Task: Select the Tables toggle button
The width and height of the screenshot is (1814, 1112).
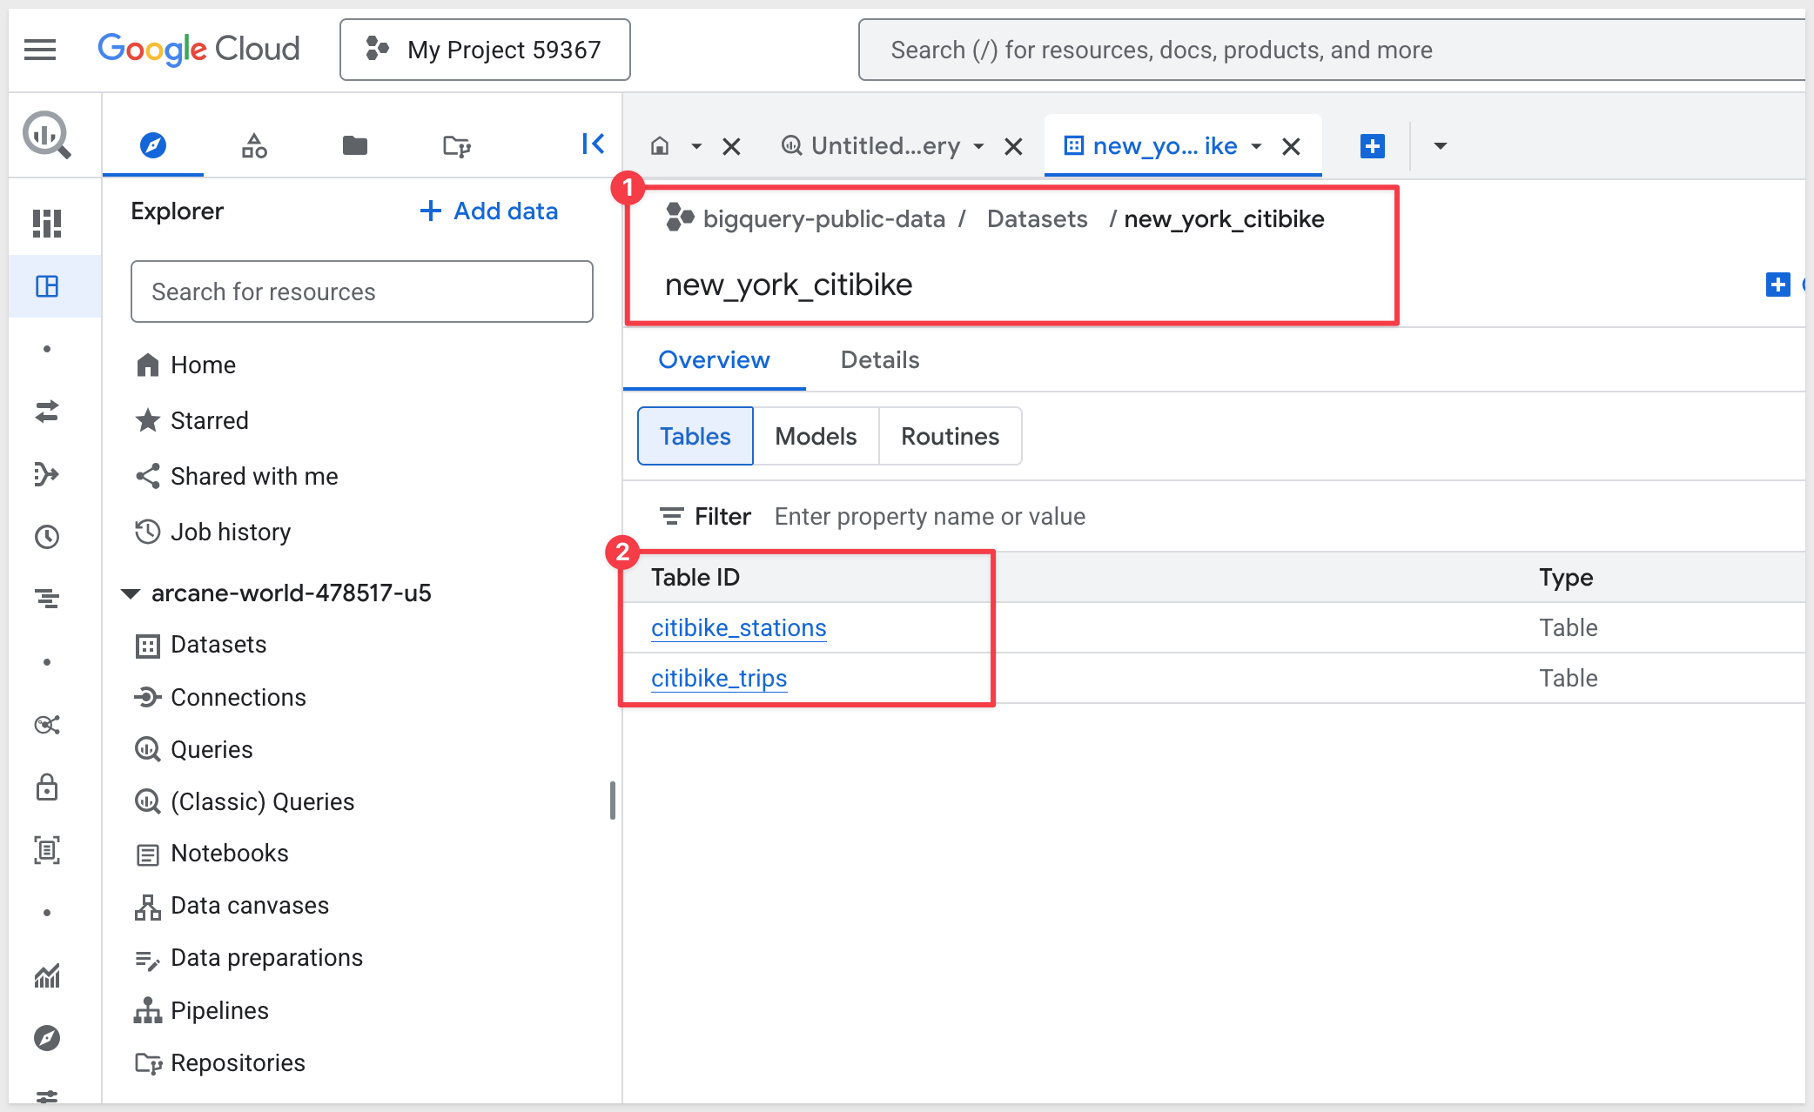Action: click(695, 436)
